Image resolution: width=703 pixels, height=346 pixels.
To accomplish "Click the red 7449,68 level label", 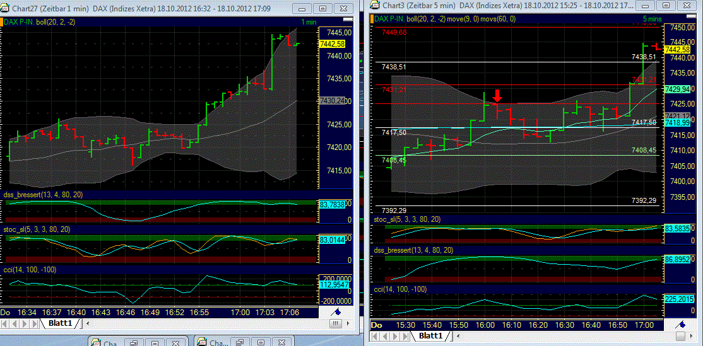I will (394, 32).
